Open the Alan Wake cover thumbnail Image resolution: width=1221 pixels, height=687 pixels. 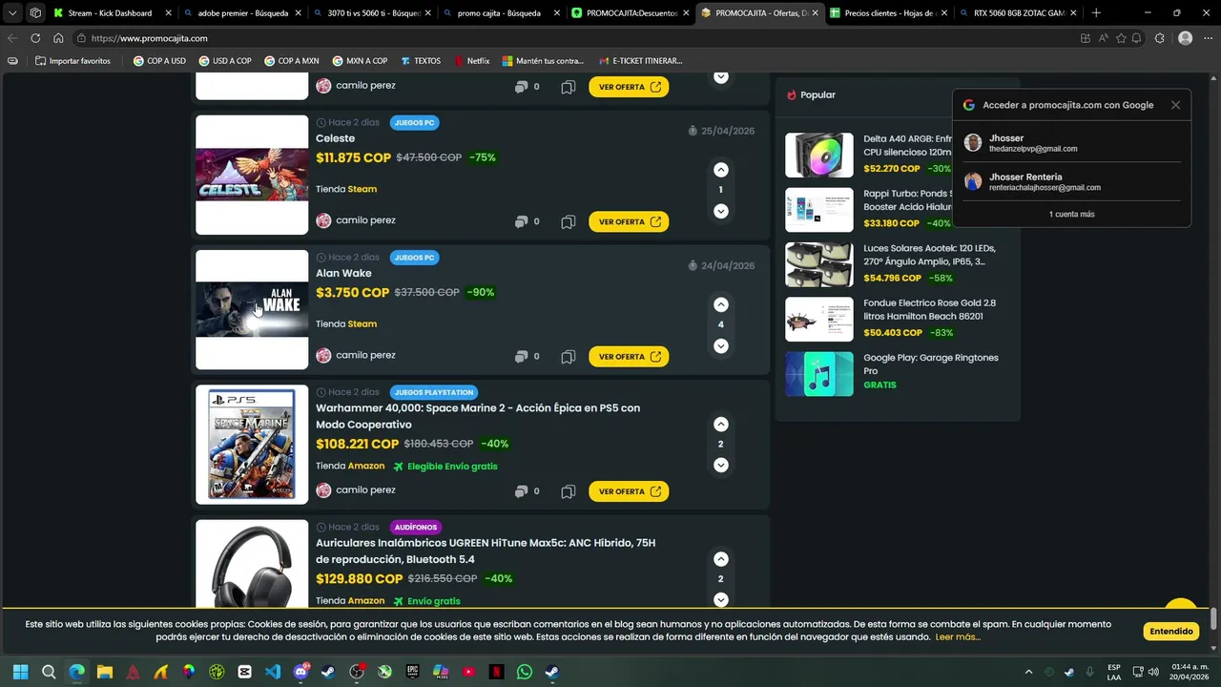click(x=252, y=310)
